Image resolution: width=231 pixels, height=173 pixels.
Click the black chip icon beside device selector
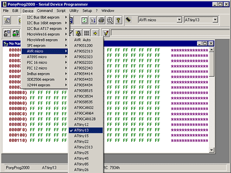[128, 20]
